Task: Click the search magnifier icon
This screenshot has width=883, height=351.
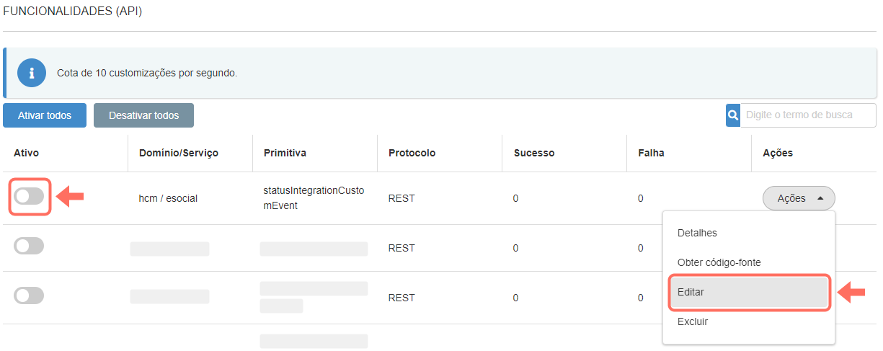Action: coord(733,115)
